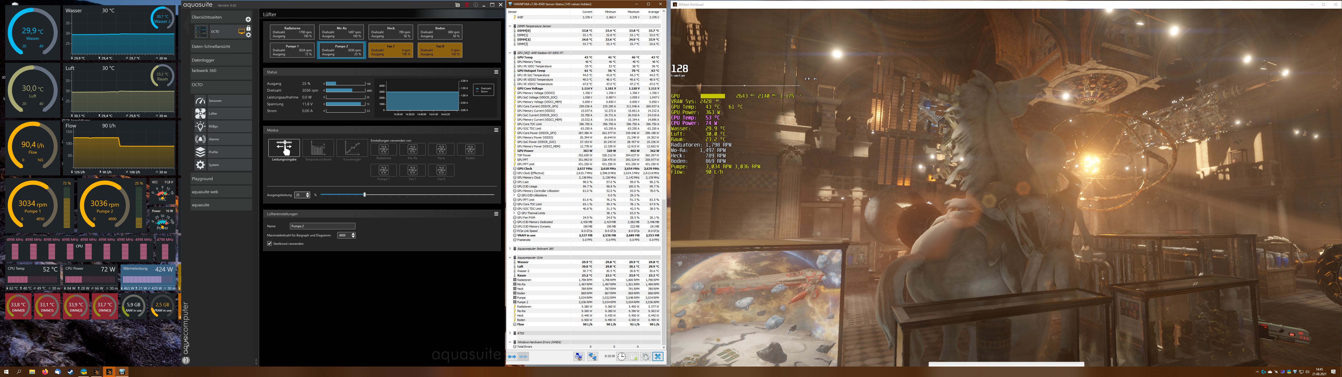Toggle the lock icon on the OCTO page
The width and height of the screenshot is (1342, 377).
(x=248, y=29)
